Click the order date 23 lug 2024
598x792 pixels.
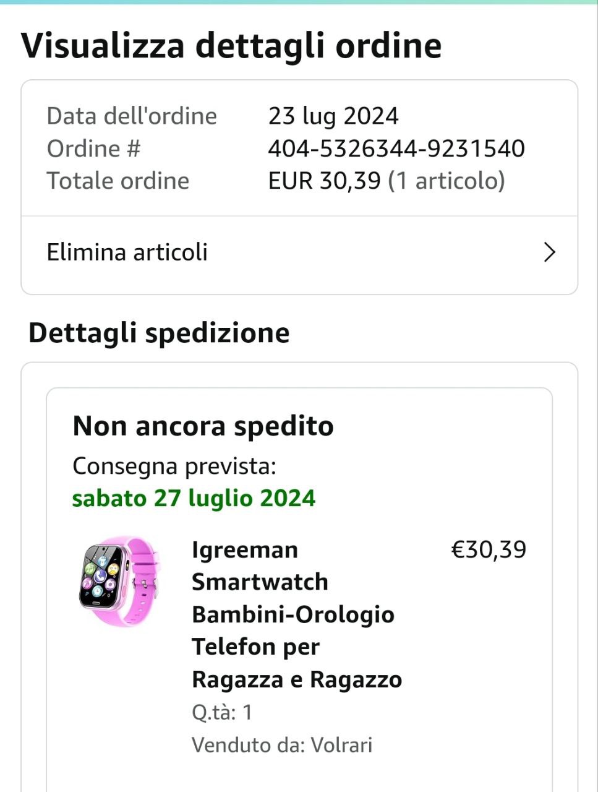(333, 116)
